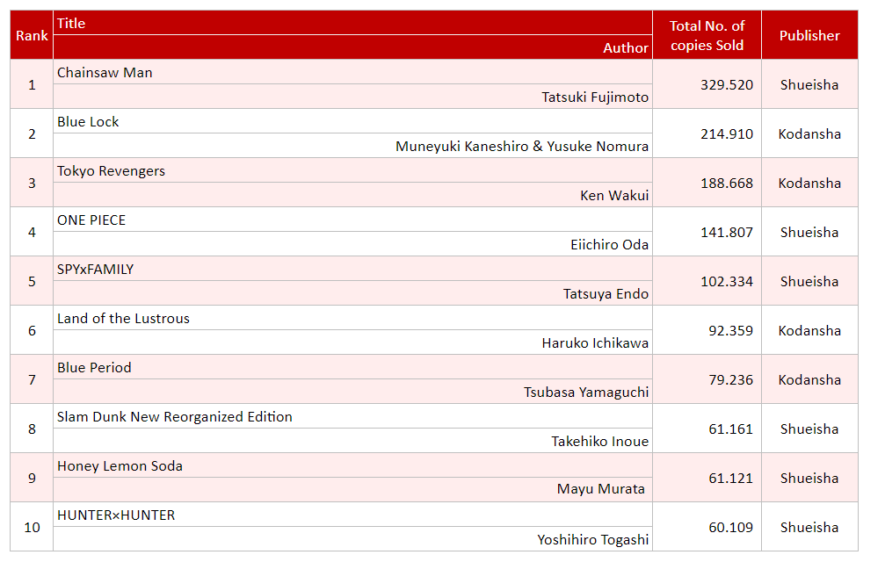The image size is (885, 562).
Task: Click Shueisha publisher in Honey Lemon Soda row
Action: pyautogui.click(x=809, y=478)
